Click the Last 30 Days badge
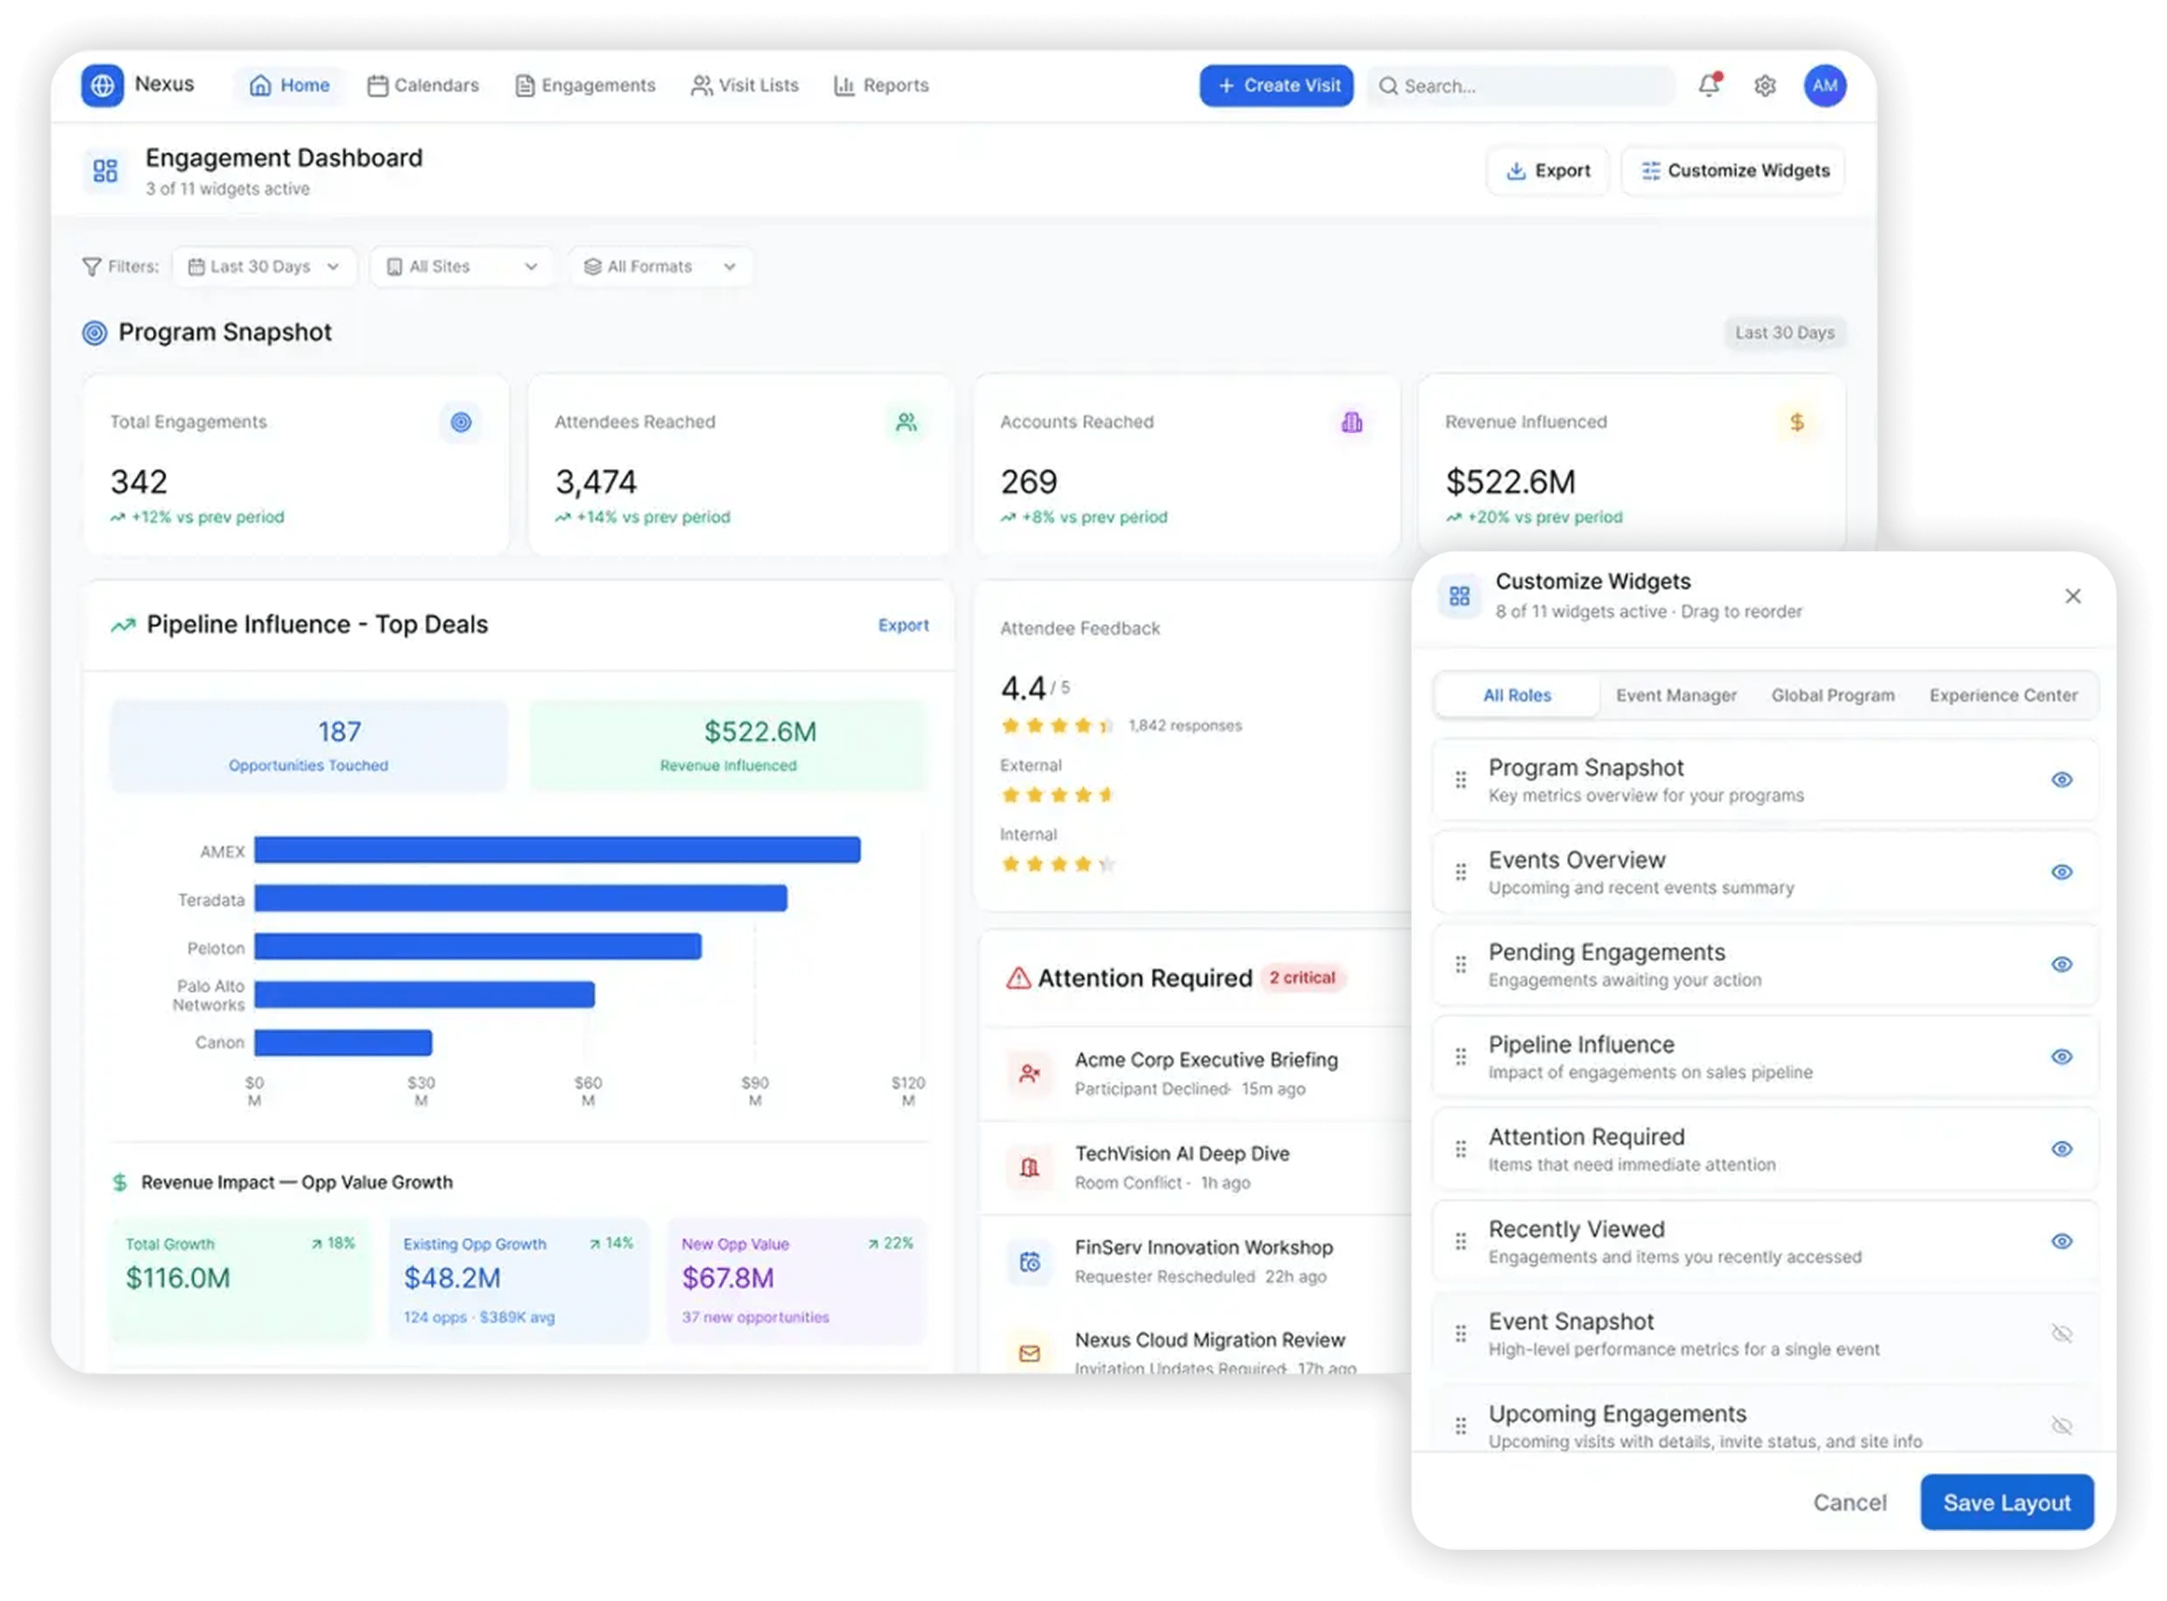This screenshot has width=2167, height=1601. (1785, 333)
